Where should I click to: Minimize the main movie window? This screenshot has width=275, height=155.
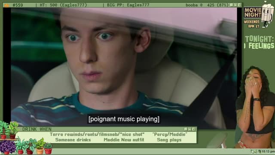coord(232,5)
